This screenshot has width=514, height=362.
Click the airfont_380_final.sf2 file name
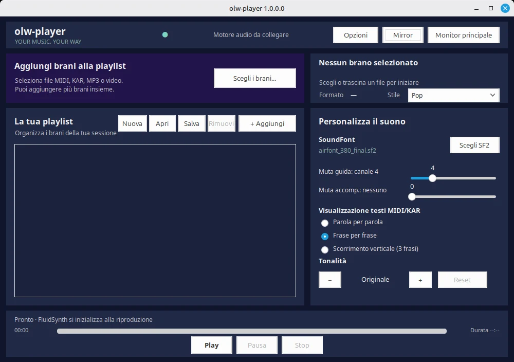click(x=347, y=151)
